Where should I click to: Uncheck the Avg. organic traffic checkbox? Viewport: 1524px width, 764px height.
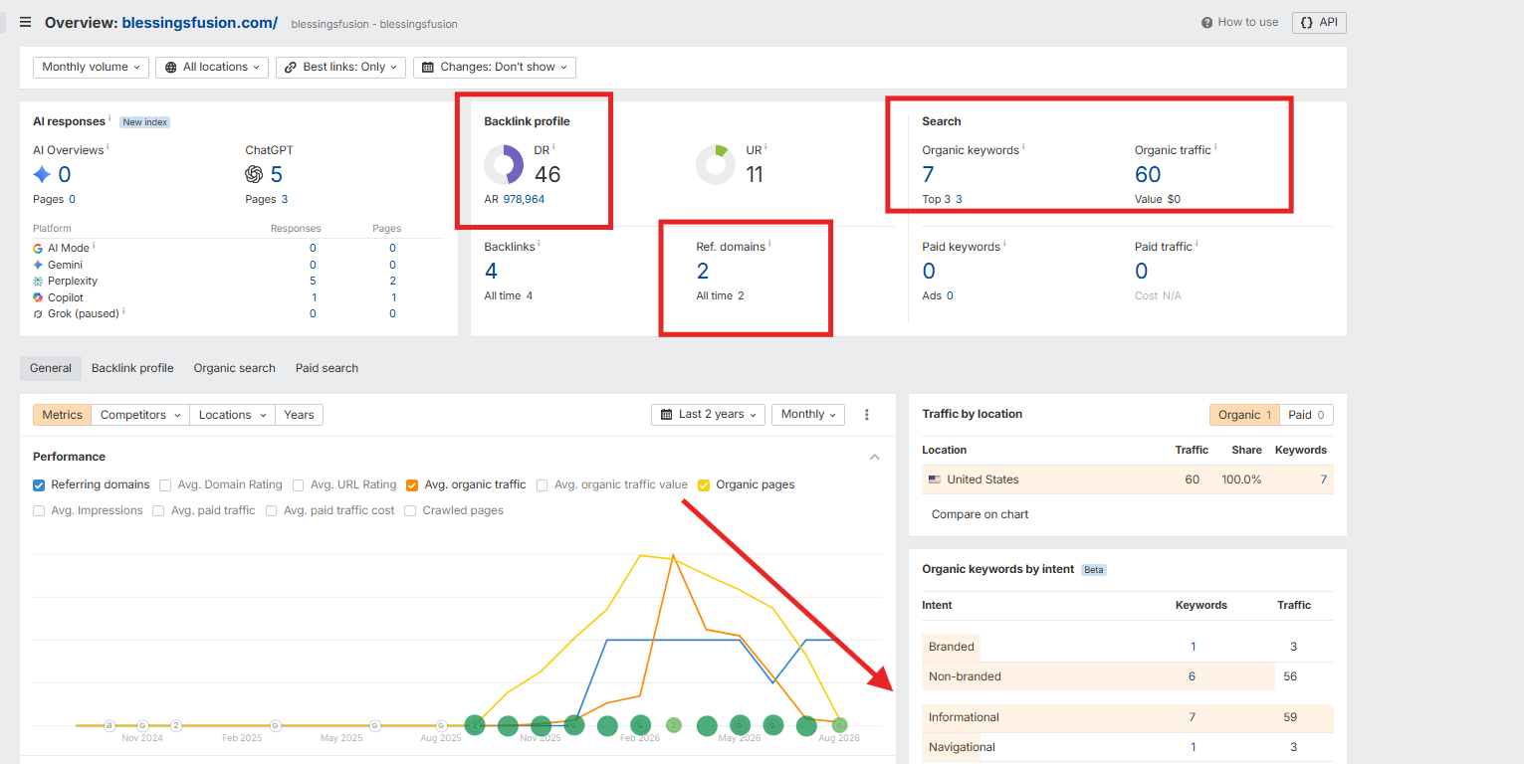(x=412, y=485)
